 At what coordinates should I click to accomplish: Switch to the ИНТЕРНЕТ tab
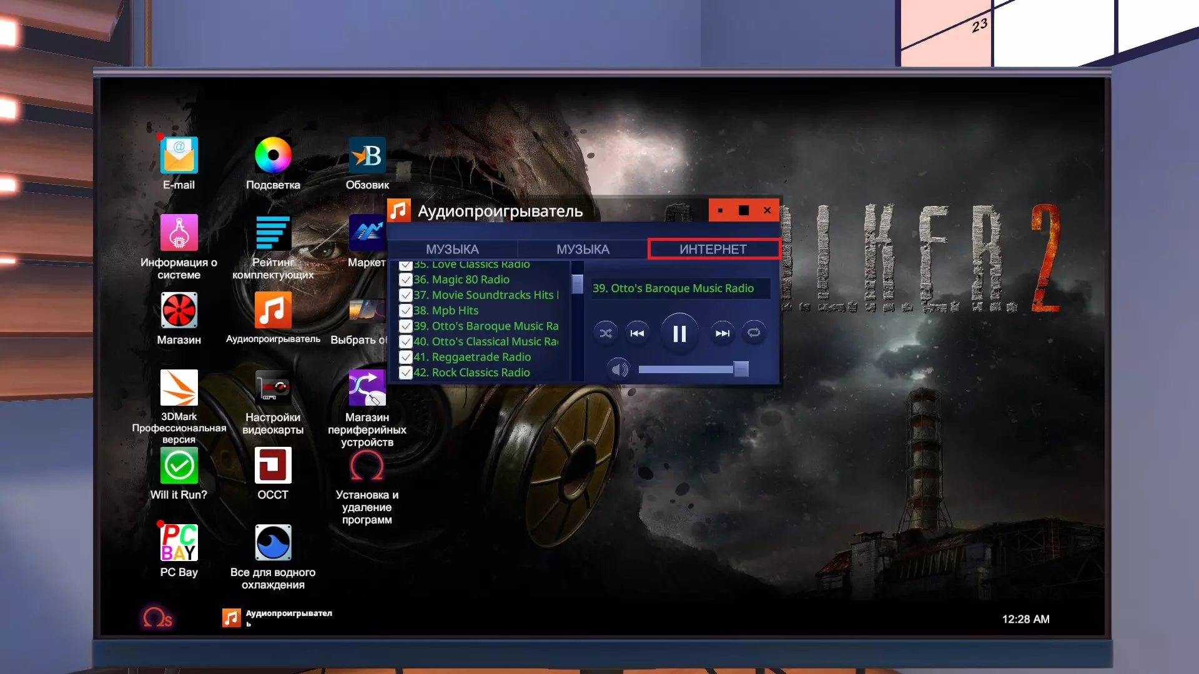713,249
